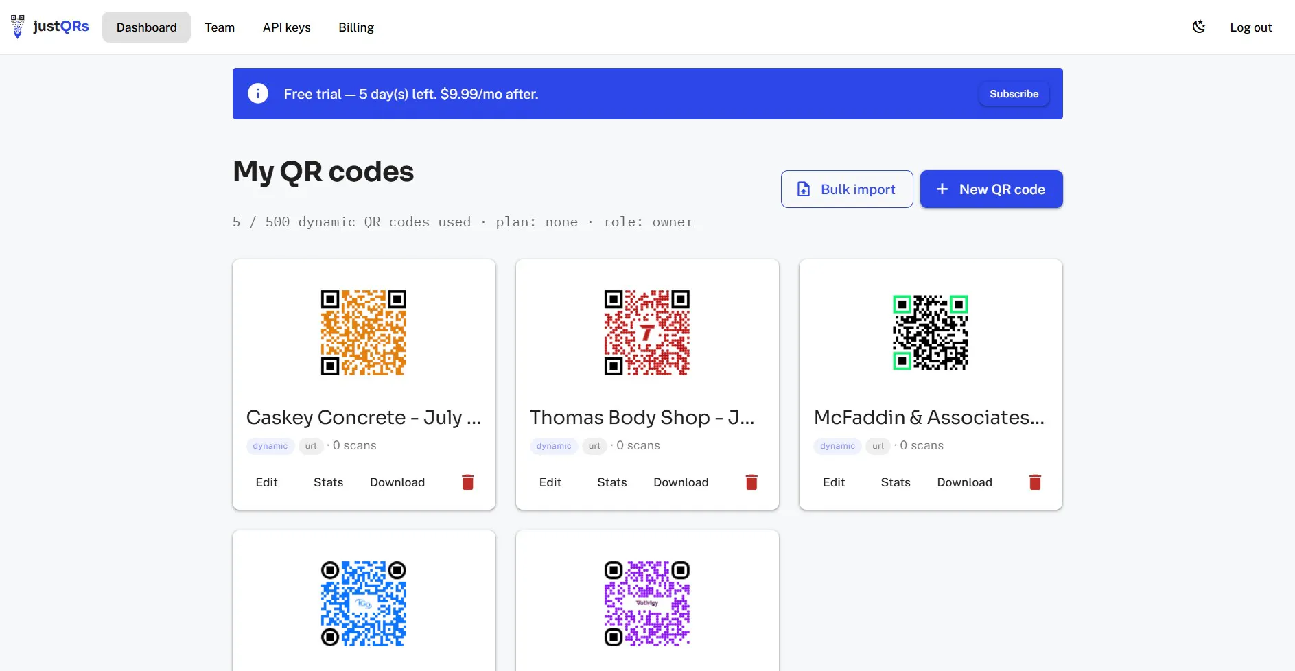This screenshot has height=671, width=1295.
Task: Delete the McFaddin & Associates QR code
Action: (1035, 482)
